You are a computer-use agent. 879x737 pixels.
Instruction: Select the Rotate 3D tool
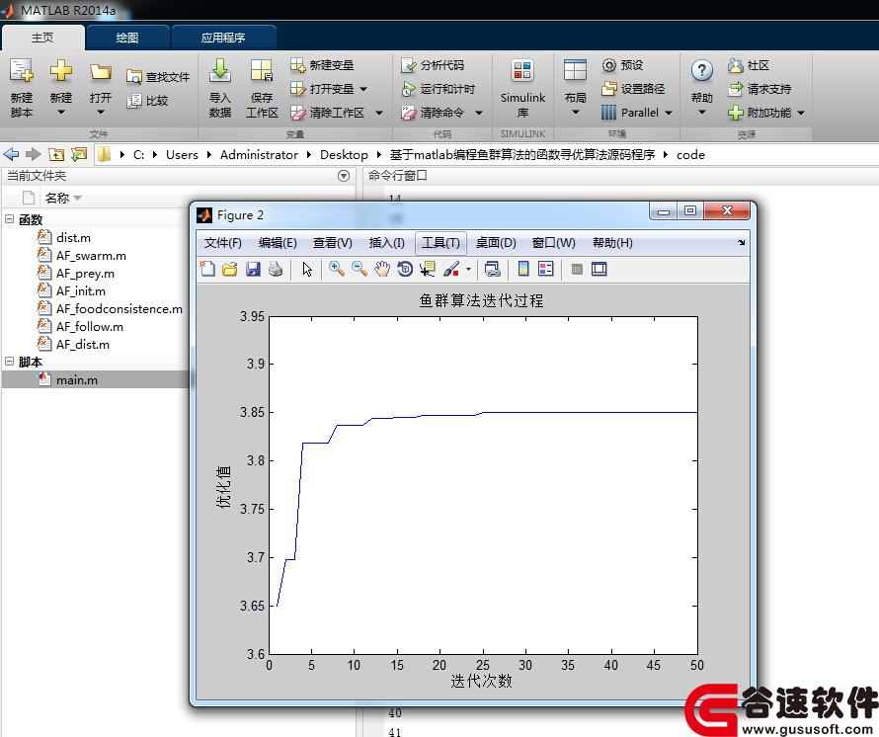(405, 270)
